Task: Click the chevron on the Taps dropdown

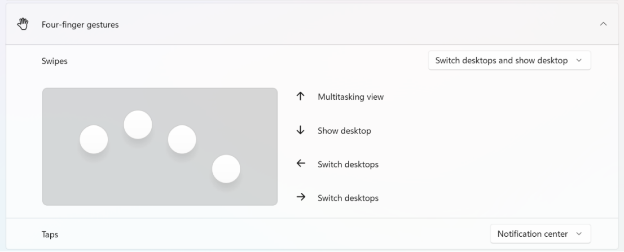Action: [579, 233]
